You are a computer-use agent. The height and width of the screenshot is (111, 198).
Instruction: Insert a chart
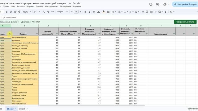pyautogui.click(x=151, y=12)
